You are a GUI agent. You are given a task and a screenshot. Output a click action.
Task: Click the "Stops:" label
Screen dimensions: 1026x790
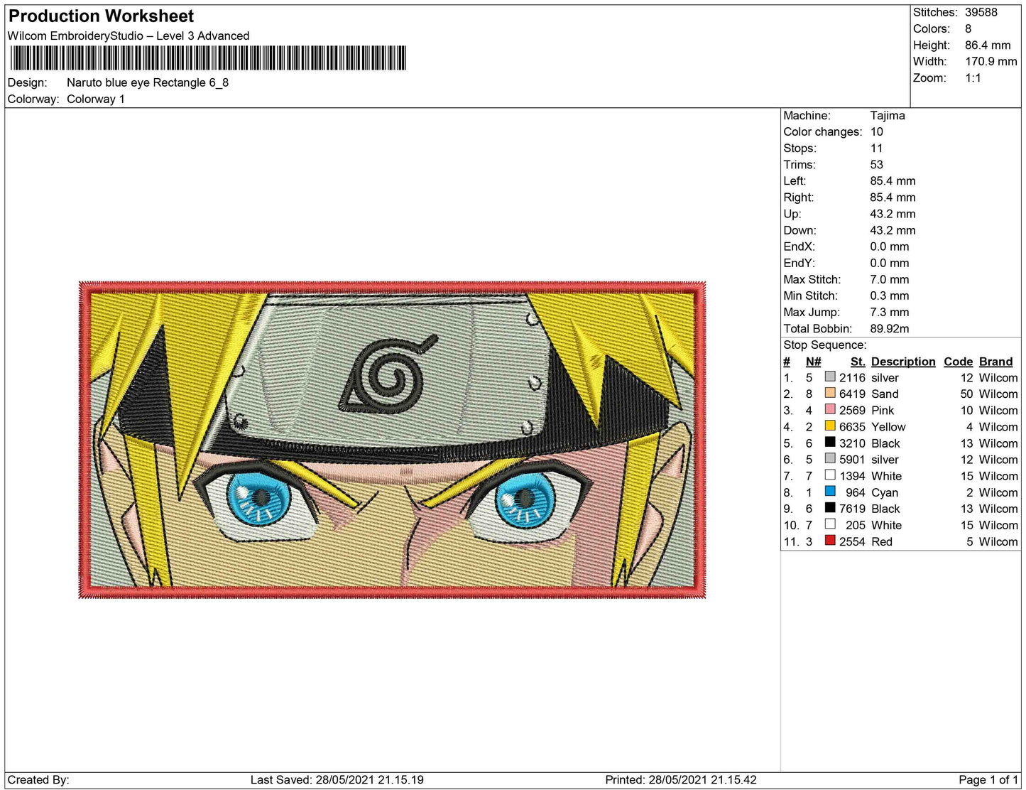[800, 148]
